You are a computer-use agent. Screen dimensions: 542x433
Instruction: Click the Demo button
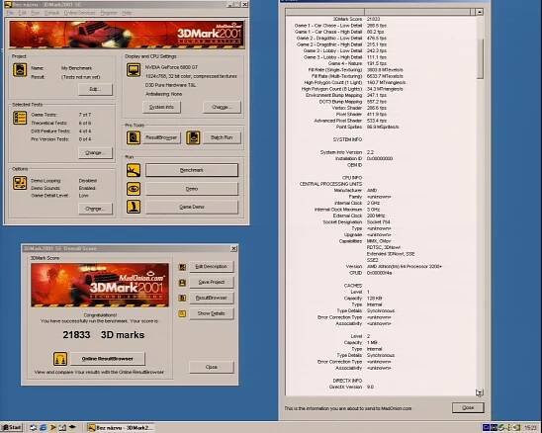(x=192, y=189)
